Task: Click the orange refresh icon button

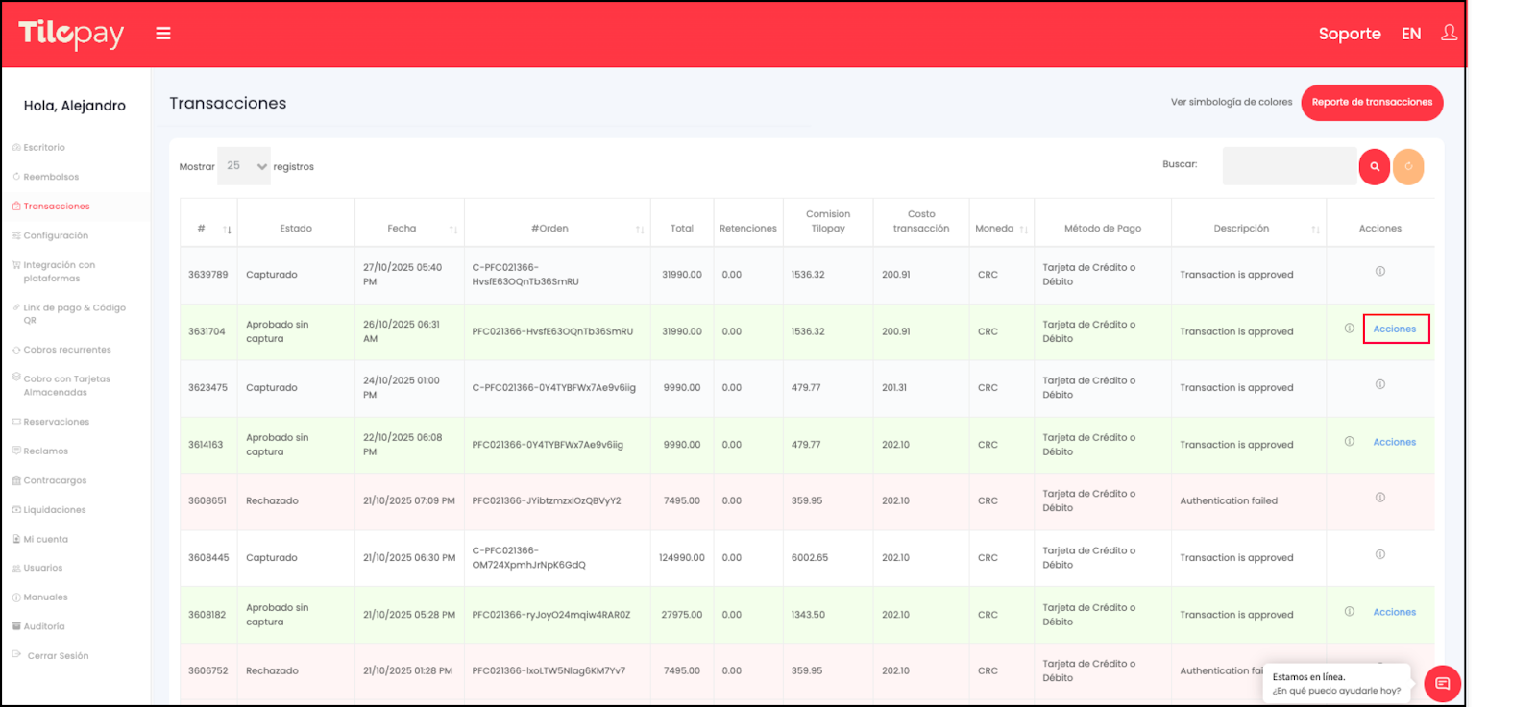Action: pyautogui.click(x=1408, y=166)
